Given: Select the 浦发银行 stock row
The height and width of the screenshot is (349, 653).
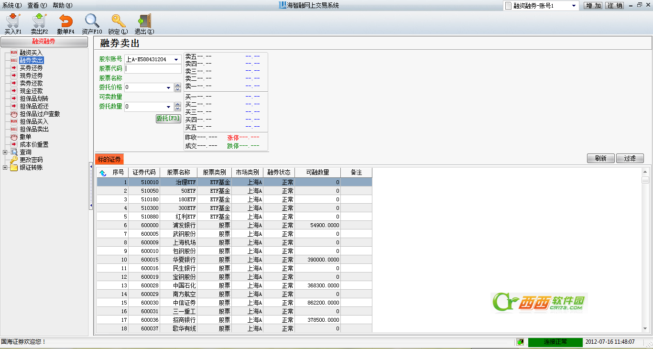Looking at the screenshot, I should pyautogui.click(x=234, y=225).
